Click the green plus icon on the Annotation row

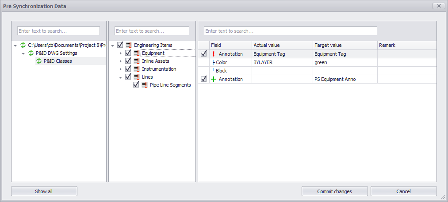tap(214, 79)
